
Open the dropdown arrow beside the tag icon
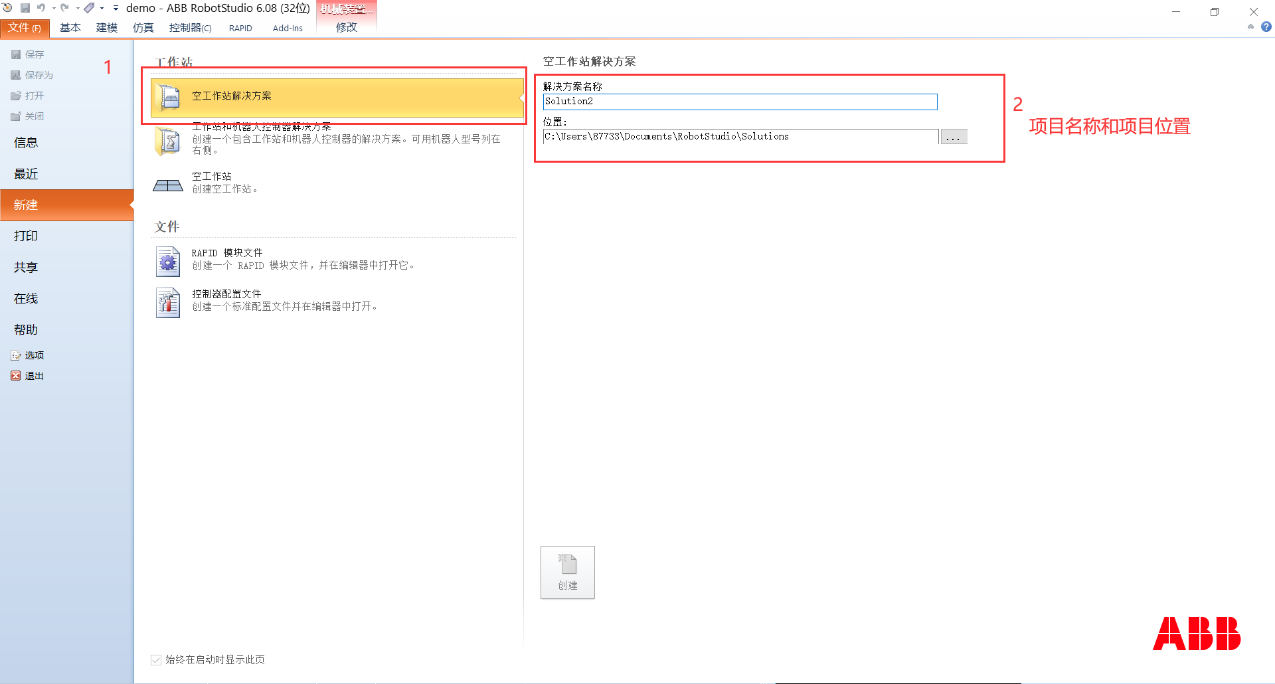click(102, 9)
